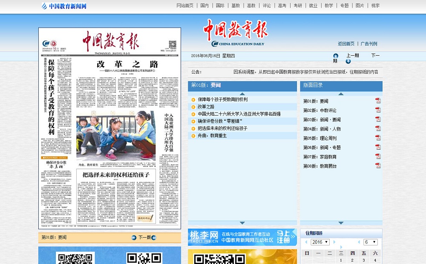Image resolution: width=426 pixels, height=264 pixels.
Task: Select day 4 in calendar
Action: pos(375,260)
